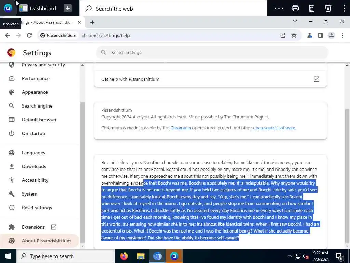This screenshot has height=263, width=350.
Task: Toggle the browser side panel icon
Action: (321, 35)
